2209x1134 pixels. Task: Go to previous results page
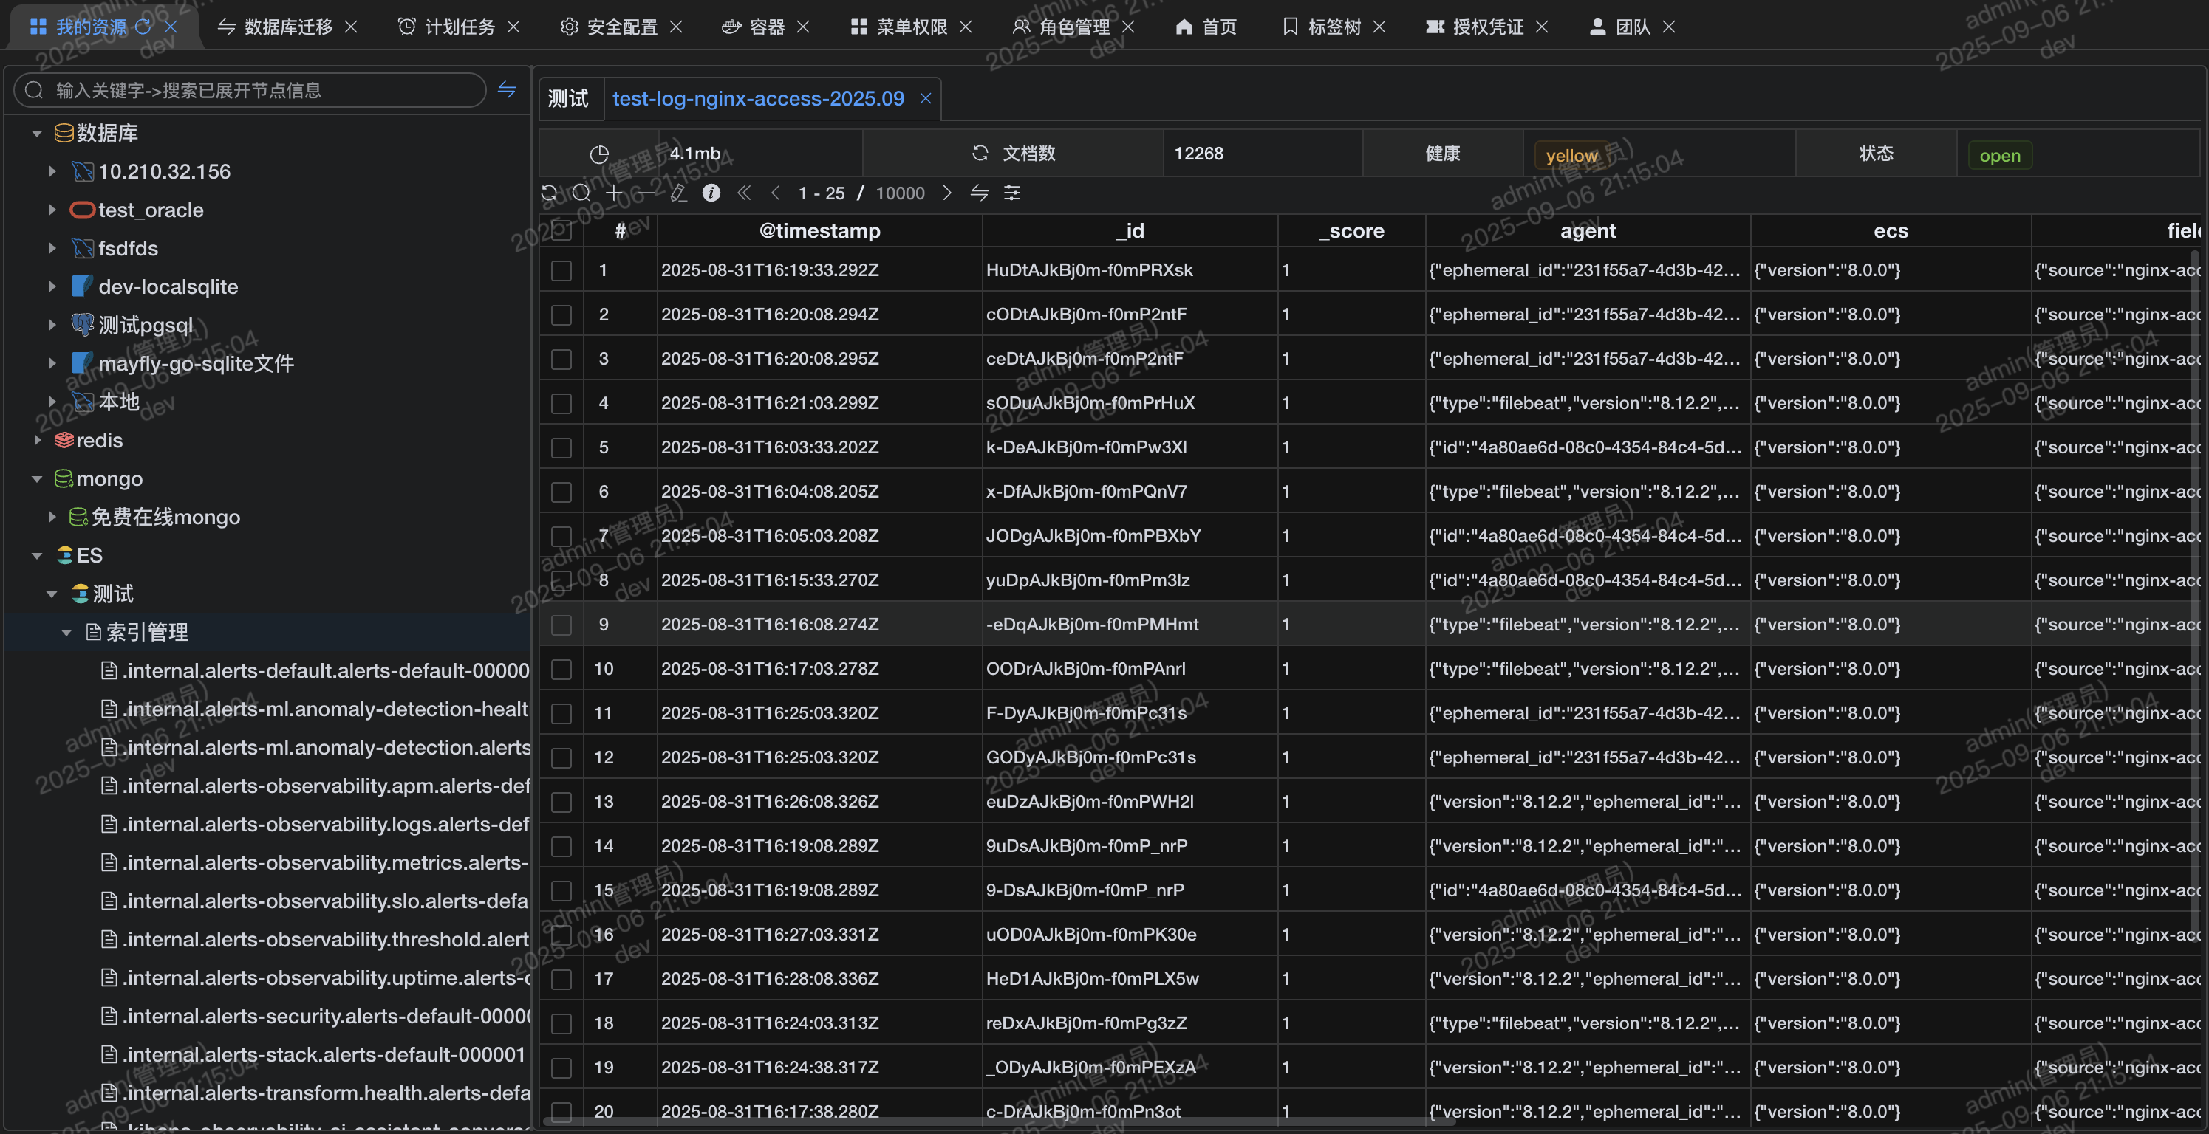[775, 193]
